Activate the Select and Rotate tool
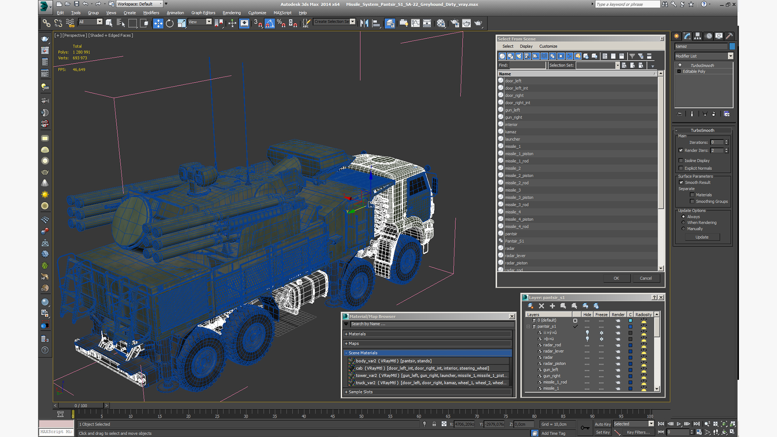 [x=170, y=23]
